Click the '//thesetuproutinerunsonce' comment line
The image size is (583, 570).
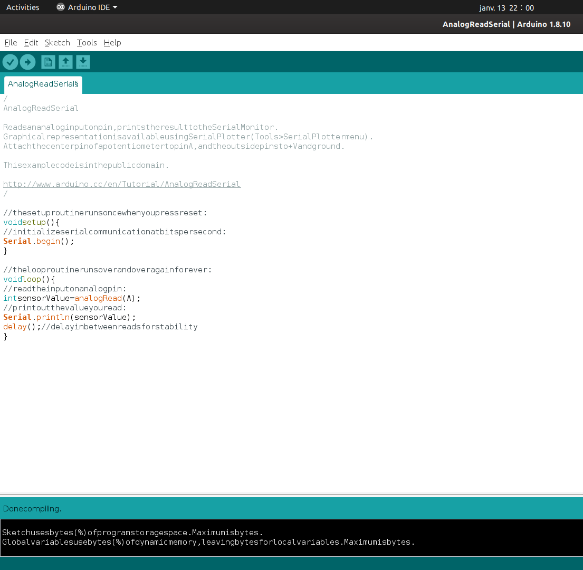(105, 213)
